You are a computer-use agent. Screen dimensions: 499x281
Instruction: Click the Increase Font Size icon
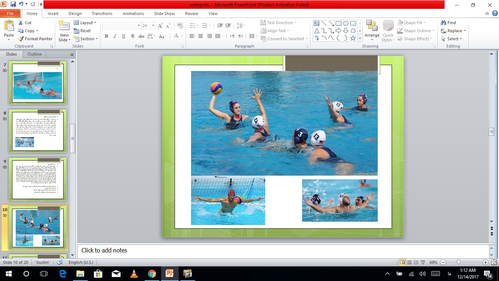point(160,26)
